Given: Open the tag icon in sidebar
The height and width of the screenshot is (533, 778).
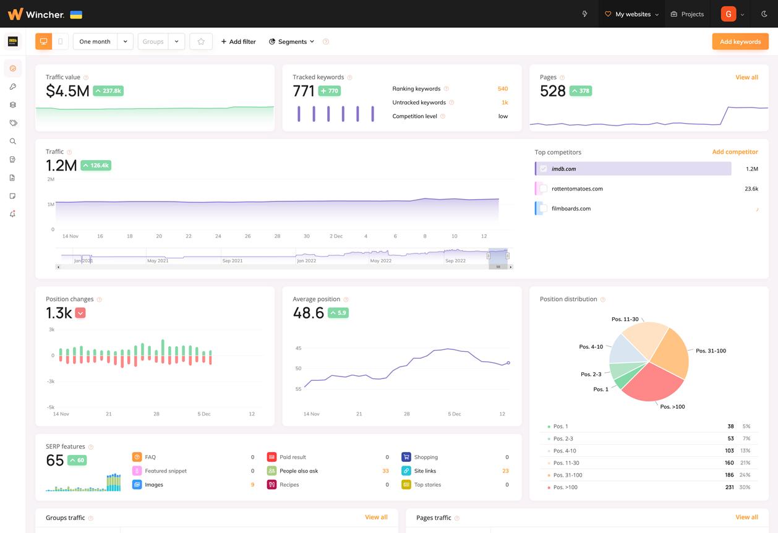Looking at the screenshot, I should tap(12, 123).
